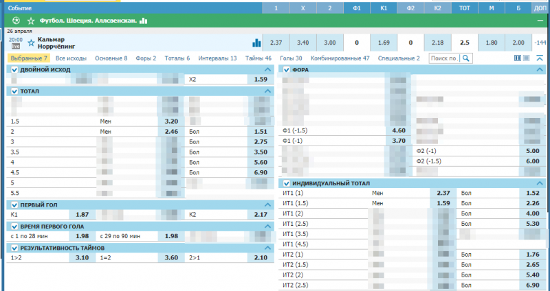Viewport: 550px width, 291px height.
Task: Collapse all markets with double-arrow icon
Action: click(540, 59)
